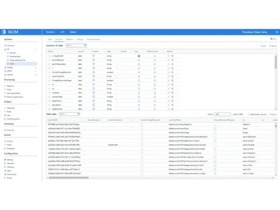Click the Preview count input field
Image resolution: width=280 pixels, height=210 pixels.
tap(222, 114)
